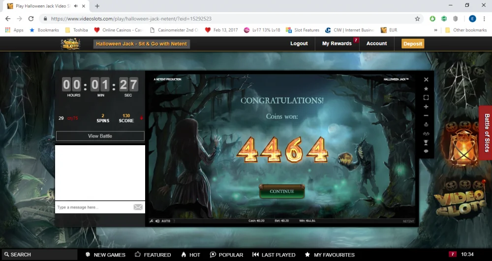Open NEW GAMES category
Screen dimensions: 492x261
(x=105, y=255)
